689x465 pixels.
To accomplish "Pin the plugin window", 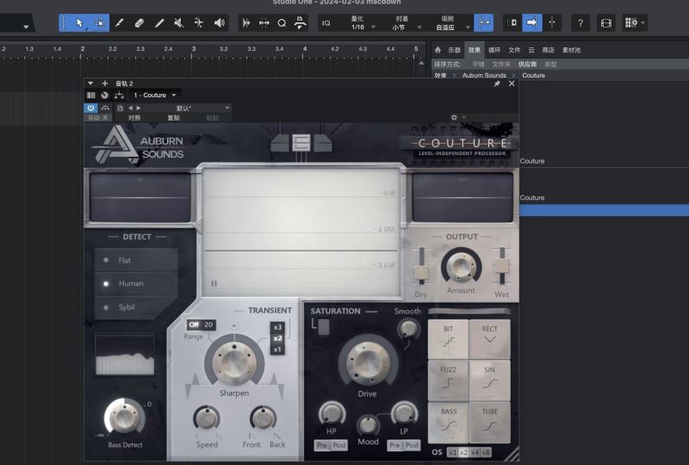I will (497, 84).
